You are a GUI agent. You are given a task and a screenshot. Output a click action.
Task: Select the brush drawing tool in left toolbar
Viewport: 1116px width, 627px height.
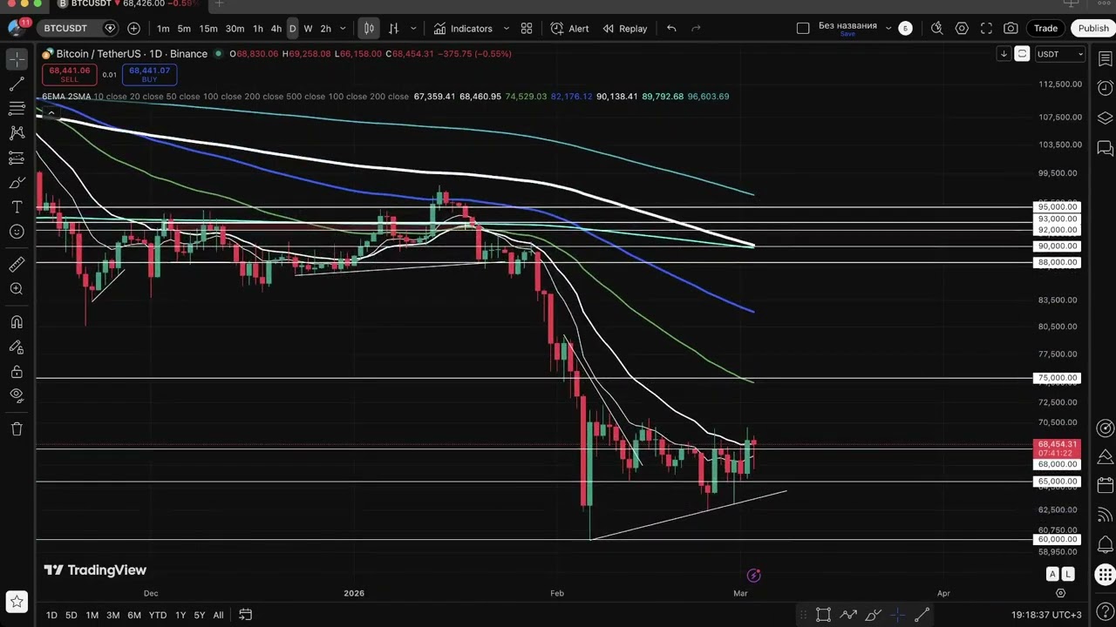tap(17, 183)
